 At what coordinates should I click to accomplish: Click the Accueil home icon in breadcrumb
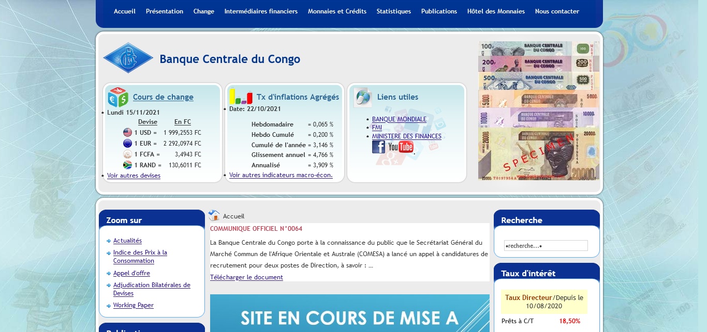pos(214,216)
